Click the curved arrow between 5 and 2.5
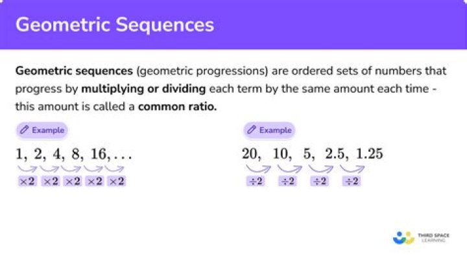 (321, 169)
